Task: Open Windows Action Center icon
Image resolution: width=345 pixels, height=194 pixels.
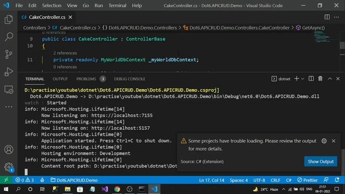Action: 336,189
